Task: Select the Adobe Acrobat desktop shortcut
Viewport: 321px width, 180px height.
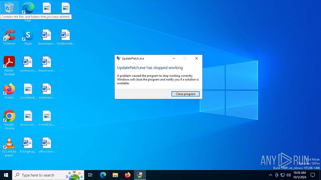Action: pyautogui.click(x=9, y=66)
